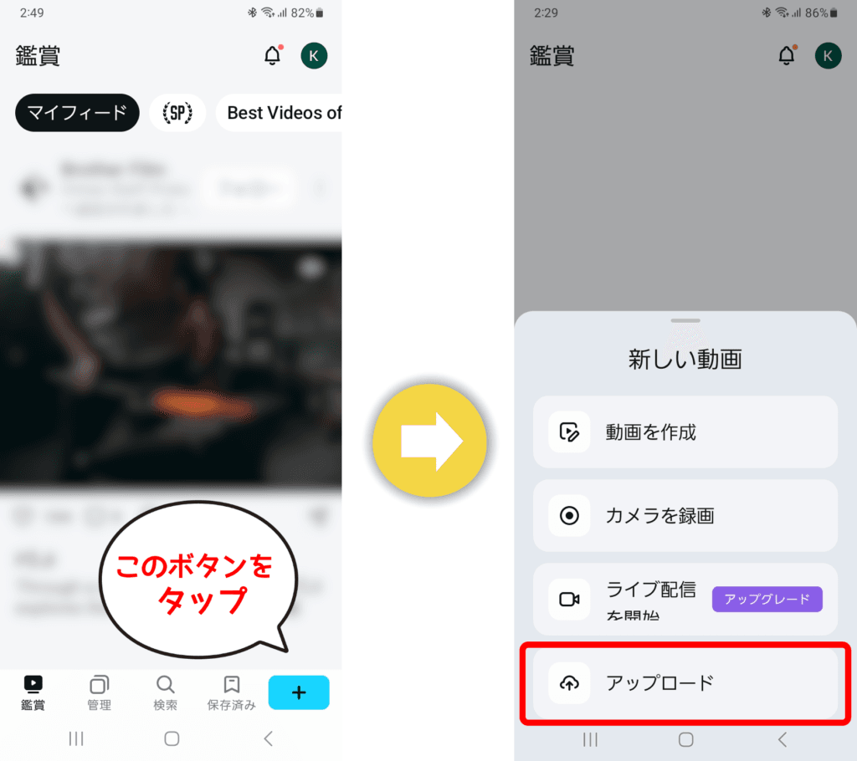Open profile avatar K in left screen
This screenshot has height=761, width=857.
(314, 56)
